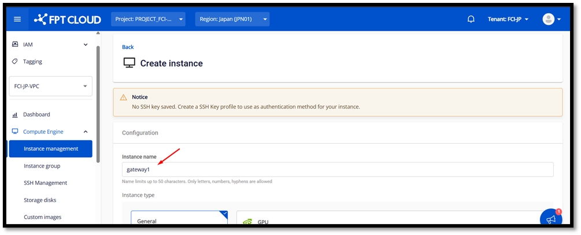This screenshot has height=235, width=581.
Task: Click the Dashboard bar chart icon
Action: point(15,115)
